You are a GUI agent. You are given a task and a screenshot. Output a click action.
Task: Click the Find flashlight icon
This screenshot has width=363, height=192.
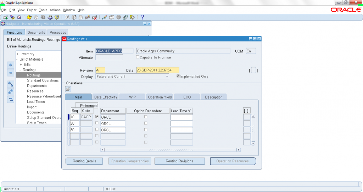(12, 17)
